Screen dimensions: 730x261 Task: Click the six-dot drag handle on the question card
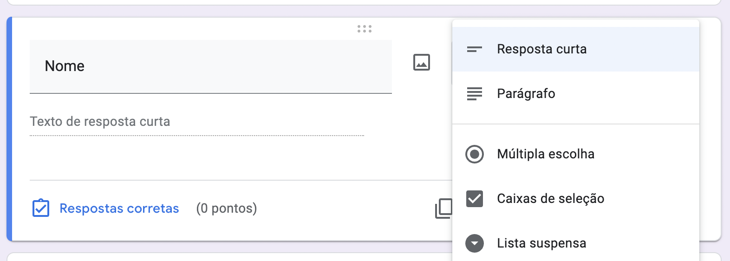click(365, 29)
